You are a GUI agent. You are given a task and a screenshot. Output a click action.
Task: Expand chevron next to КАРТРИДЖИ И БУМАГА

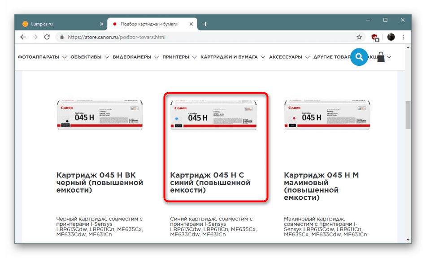click(263, 57)
